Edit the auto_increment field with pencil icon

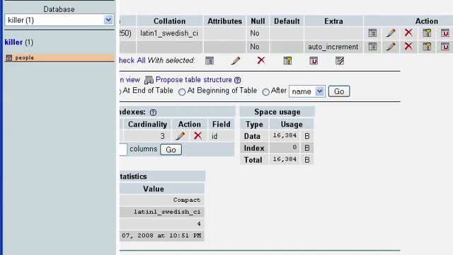(391, 47)
